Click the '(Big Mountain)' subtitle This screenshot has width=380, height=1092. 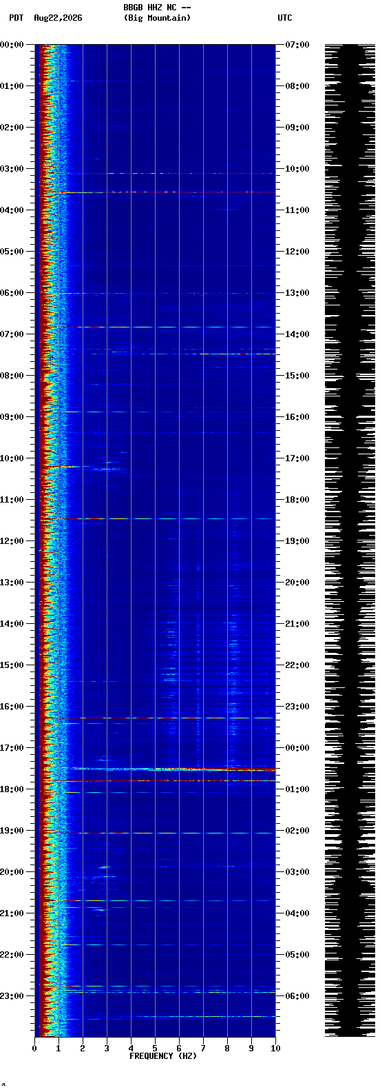pos(157,18)
